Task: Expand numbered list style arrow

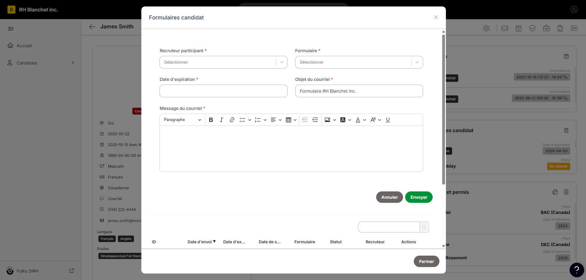Action: click(x=265, y=120)
